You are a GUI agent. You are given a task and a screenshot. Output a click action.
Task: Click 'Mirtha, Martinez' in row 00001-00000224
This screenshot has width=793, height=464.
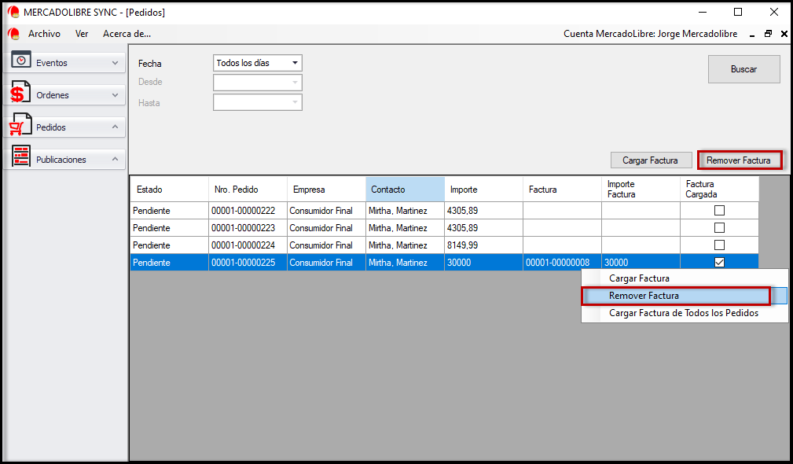click(405, 245)
